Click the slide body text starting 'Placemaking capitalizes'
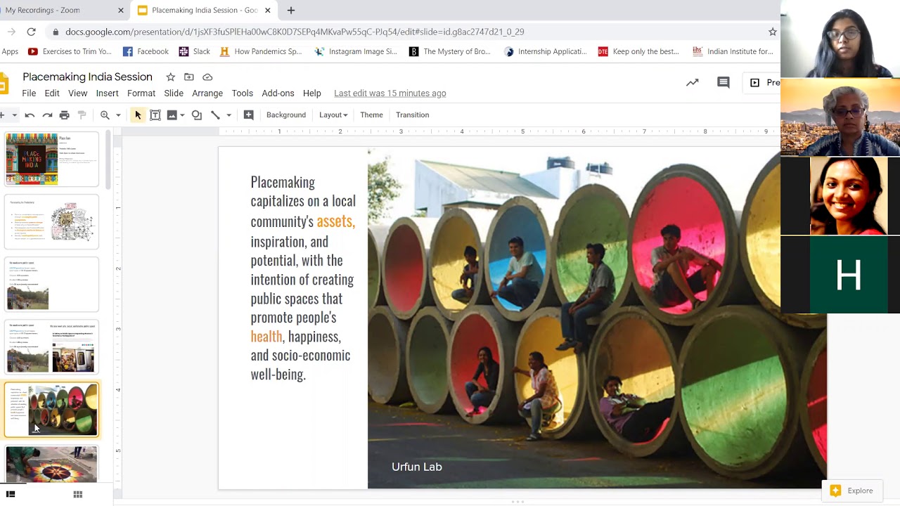900x506 pixels. [303, 278]
